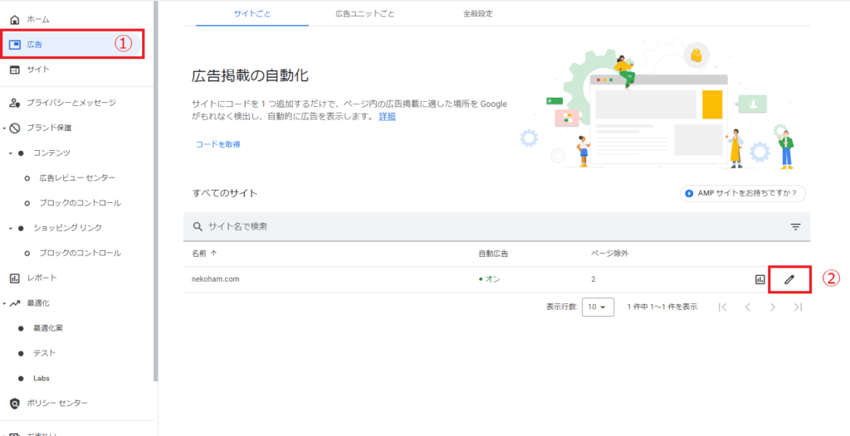Collapse the ブランド保護 section arrow
The image size is (850, 436).
[4, 128]
